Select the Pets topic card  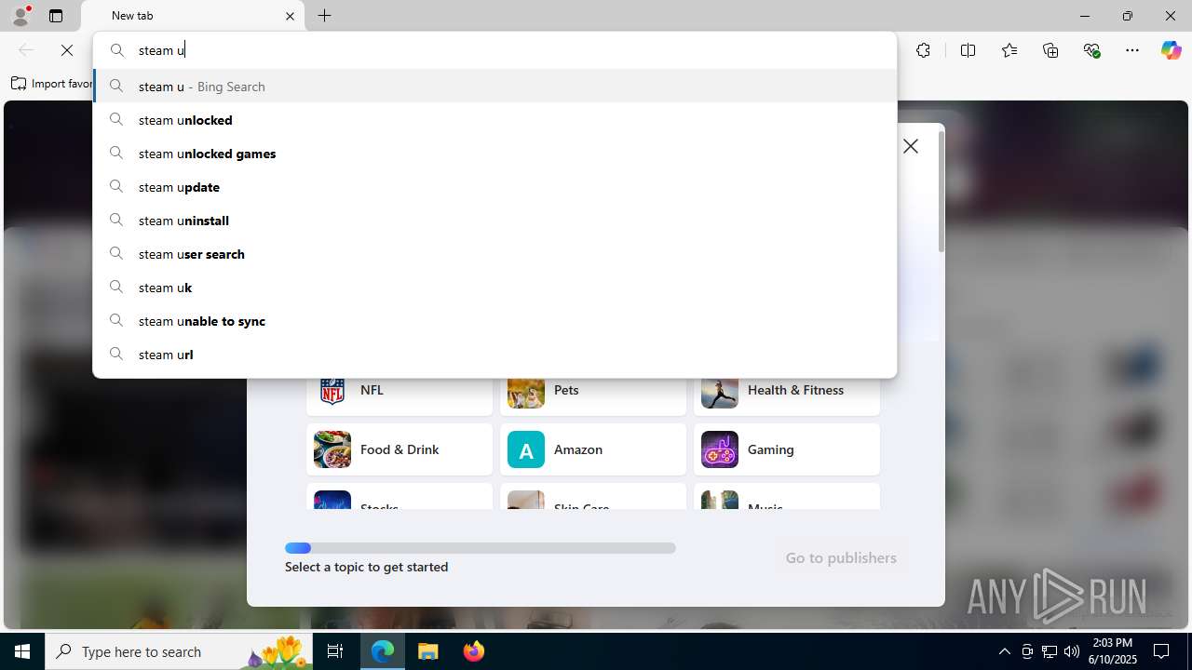(x=593, y=395)
